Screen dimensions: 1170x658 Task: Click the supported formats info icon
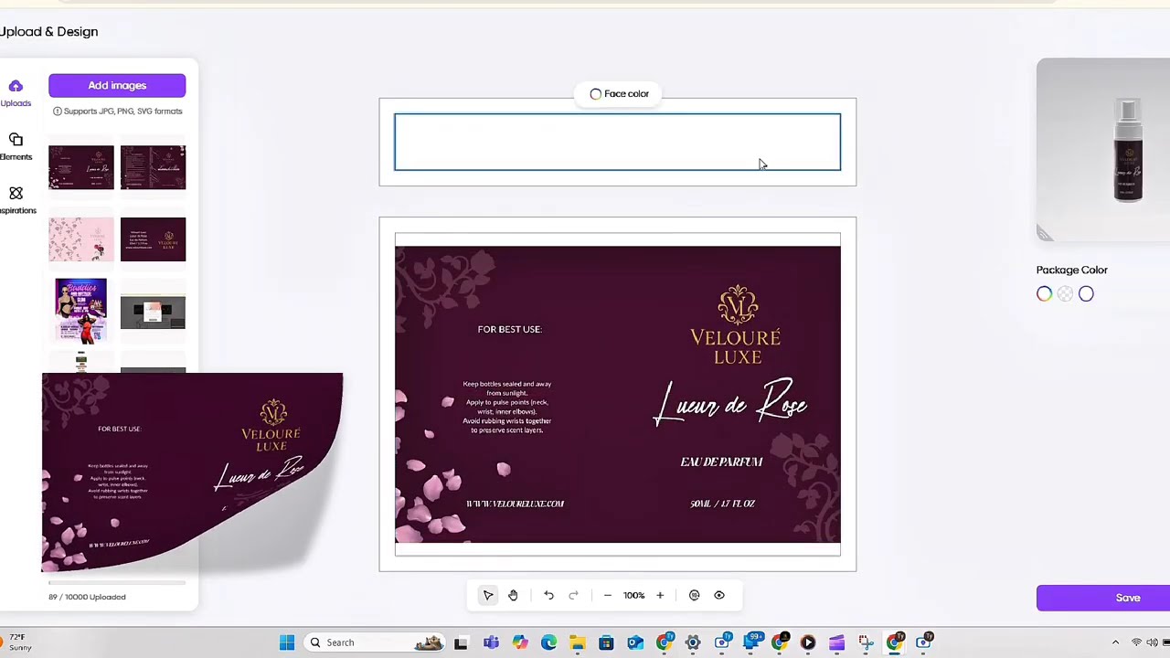[x=57, y=111]
